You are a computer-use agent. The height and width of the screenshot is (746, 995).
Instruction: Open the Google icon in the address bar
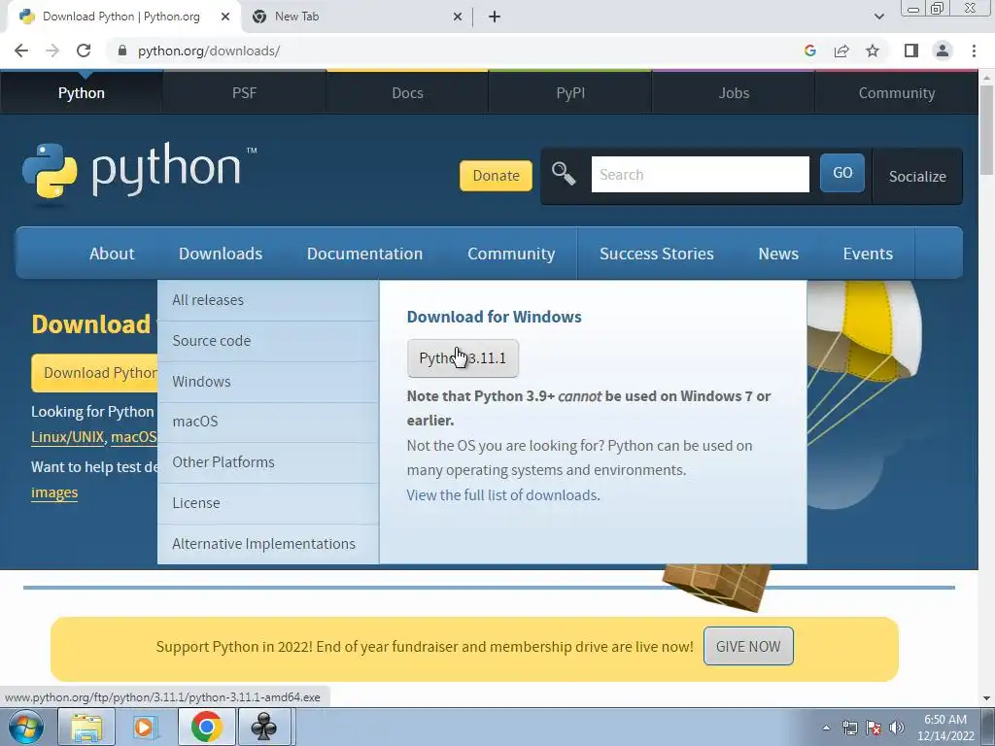coord(809,51)
